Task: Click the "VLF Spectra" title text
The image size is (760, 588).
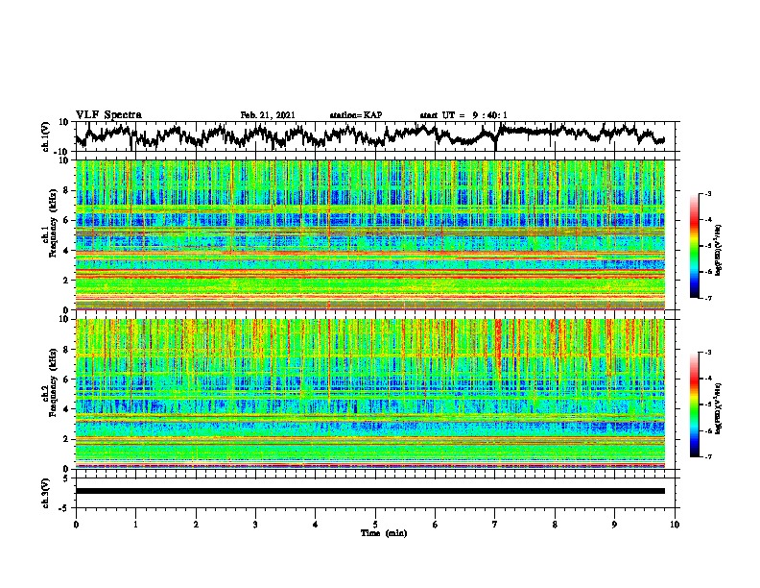Action: pos(108,115)
